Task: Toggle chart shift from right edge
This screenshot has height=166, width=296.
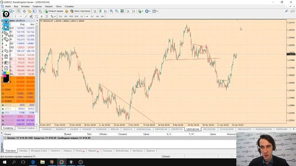Action: point(134,11)
